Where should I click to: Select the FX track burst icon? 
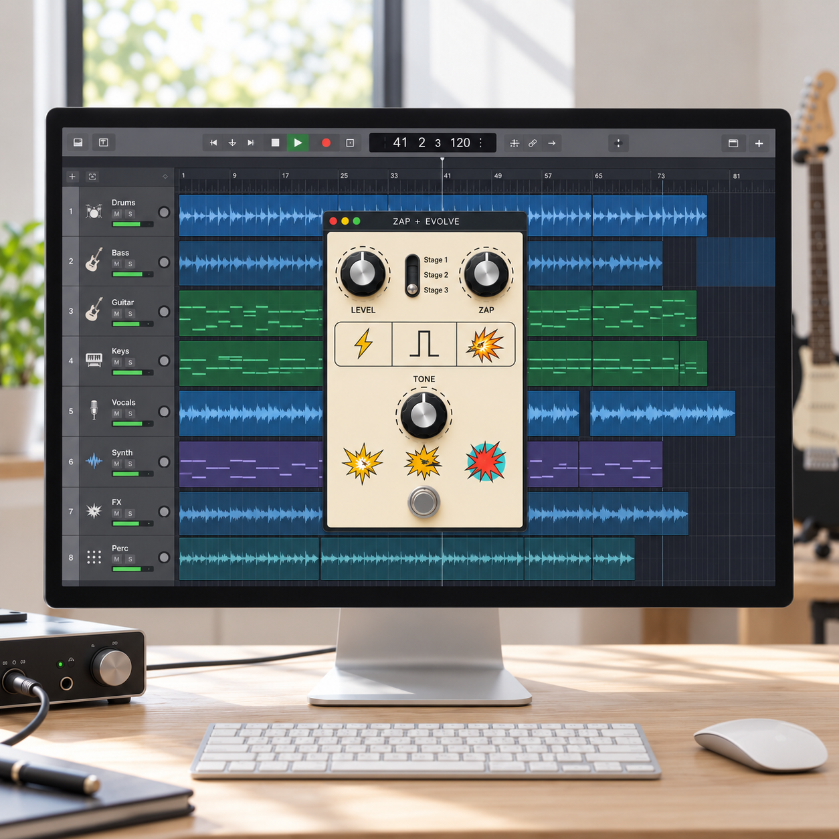coord(94,511)
